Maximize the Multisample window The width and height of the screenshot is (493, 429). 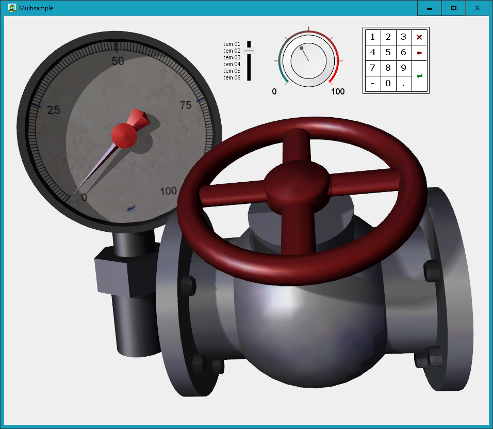pyautogui.click(x=453, y=8)
